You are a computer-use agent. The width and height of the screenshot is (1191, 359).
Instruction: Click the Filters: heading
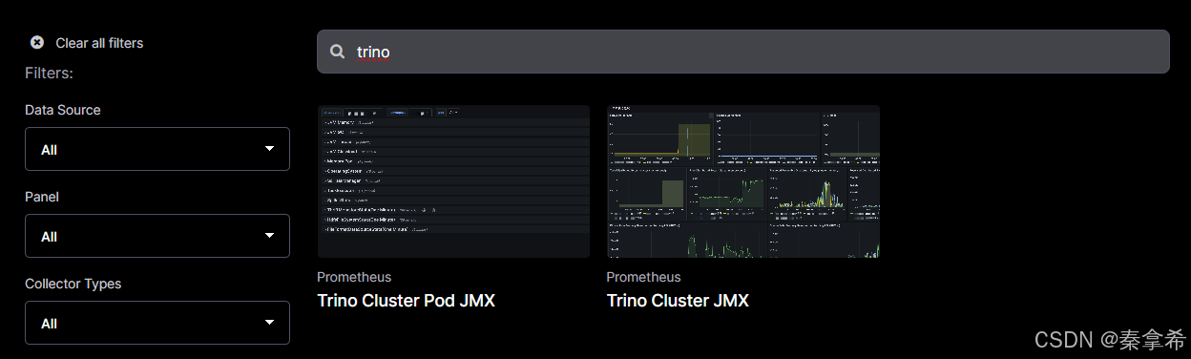[x=50, y=73]
